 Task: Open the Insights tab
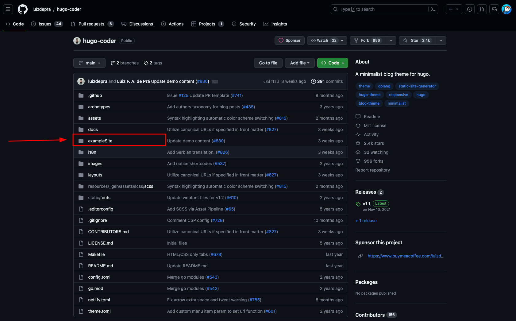click(x=275, y=24)
